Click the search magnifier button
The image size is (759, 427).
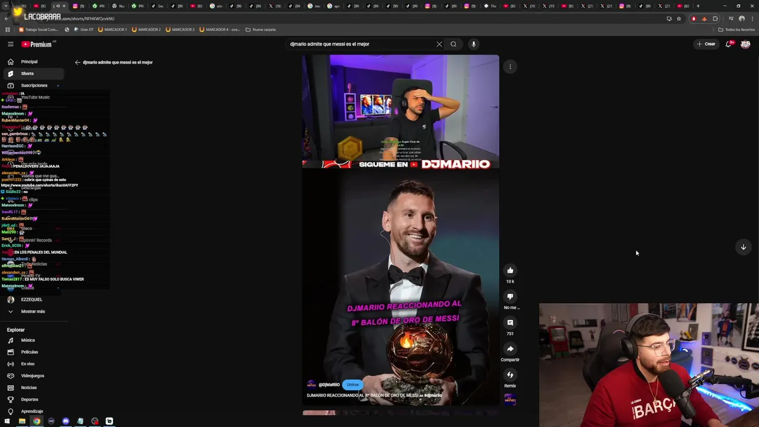(454, 44)
